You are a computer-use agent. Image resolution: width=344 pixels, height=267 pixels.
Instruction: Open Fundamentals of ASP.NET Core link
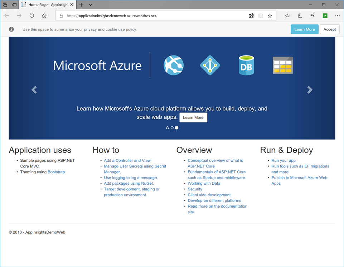coord(217,175)
